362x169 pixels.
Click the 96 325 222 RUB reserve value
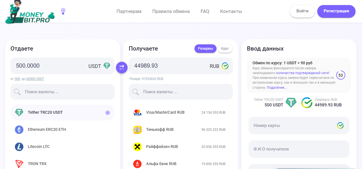pyautogui.click(x=213, y=130)
